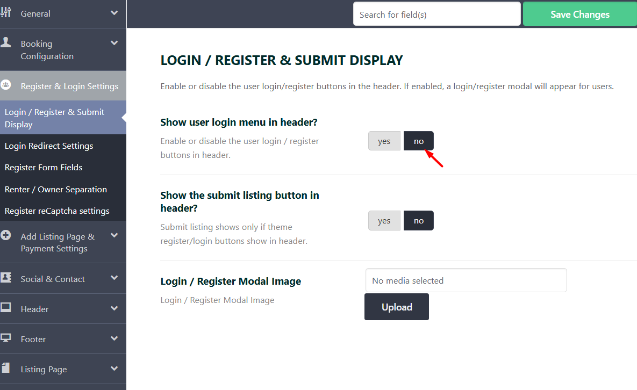637x390 pixels.
Task: Expand the General section chevron
Action: pyautogui.click(x=114, y=13)
